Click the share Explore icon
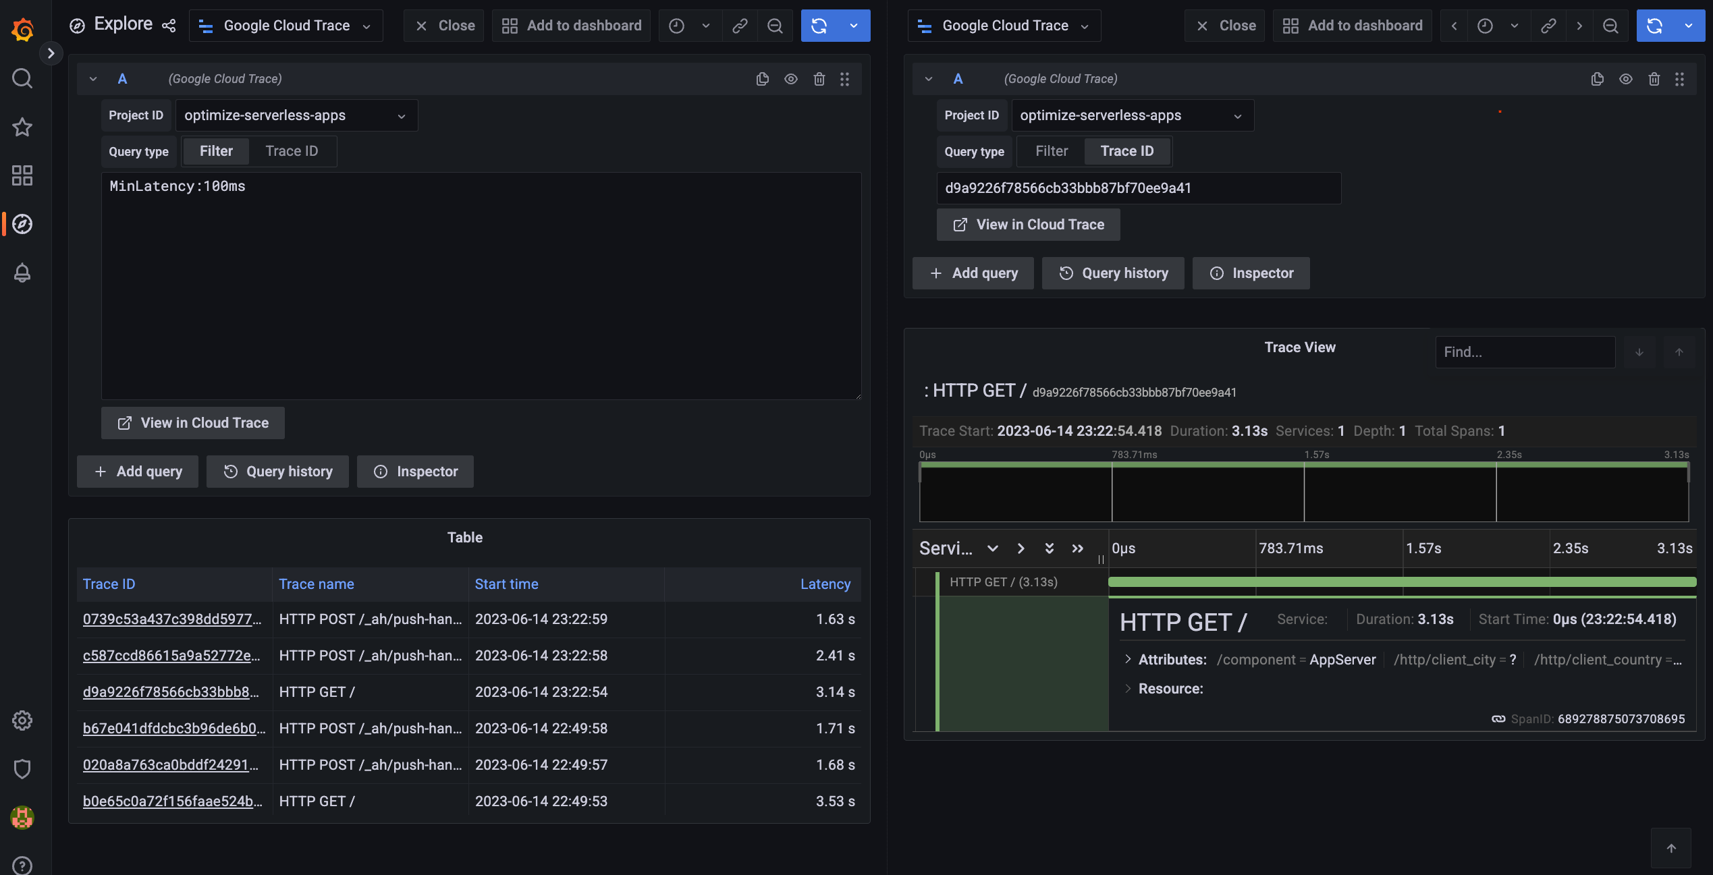1713x875 pixels. (x=169, y=26)
